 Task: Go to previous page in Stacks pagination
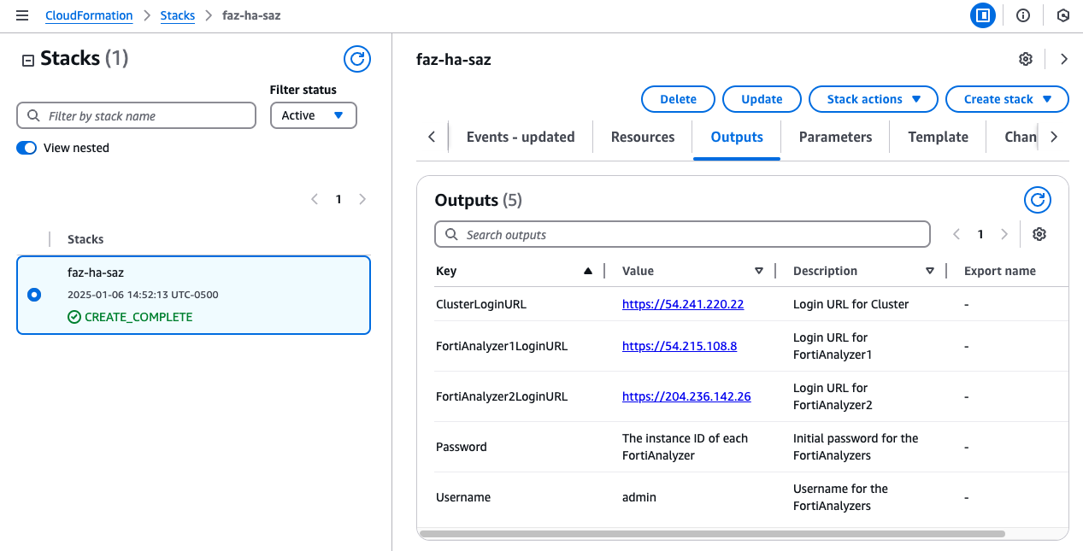pos(315,199)
